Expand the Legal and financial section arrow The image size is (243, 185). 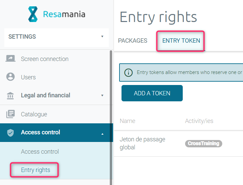102,96
